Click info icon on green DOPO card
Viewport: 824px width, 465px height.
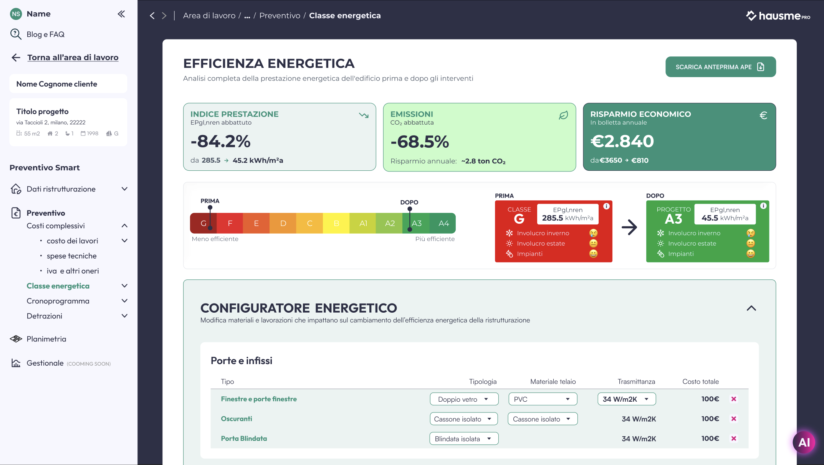click(x=763, y=206)
